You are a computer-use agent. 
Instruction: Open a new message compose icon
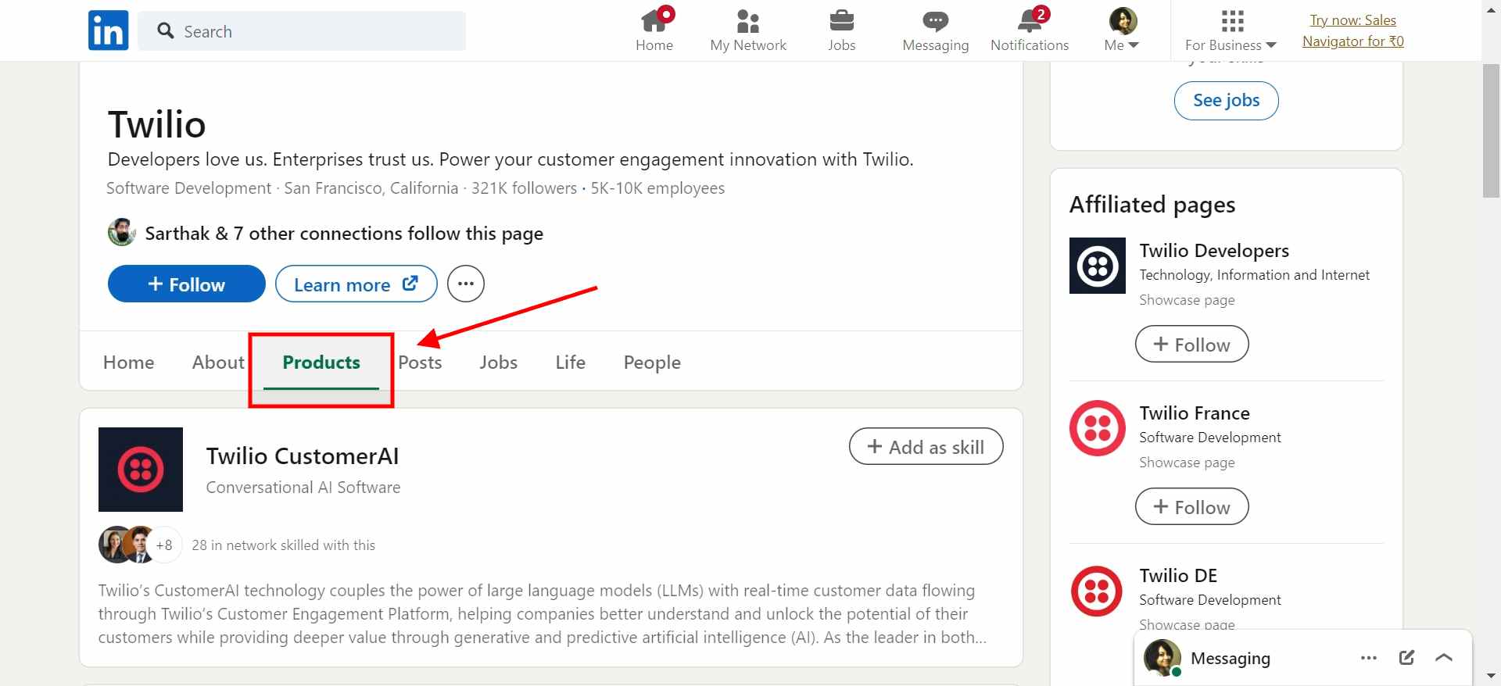point(1406,657)
